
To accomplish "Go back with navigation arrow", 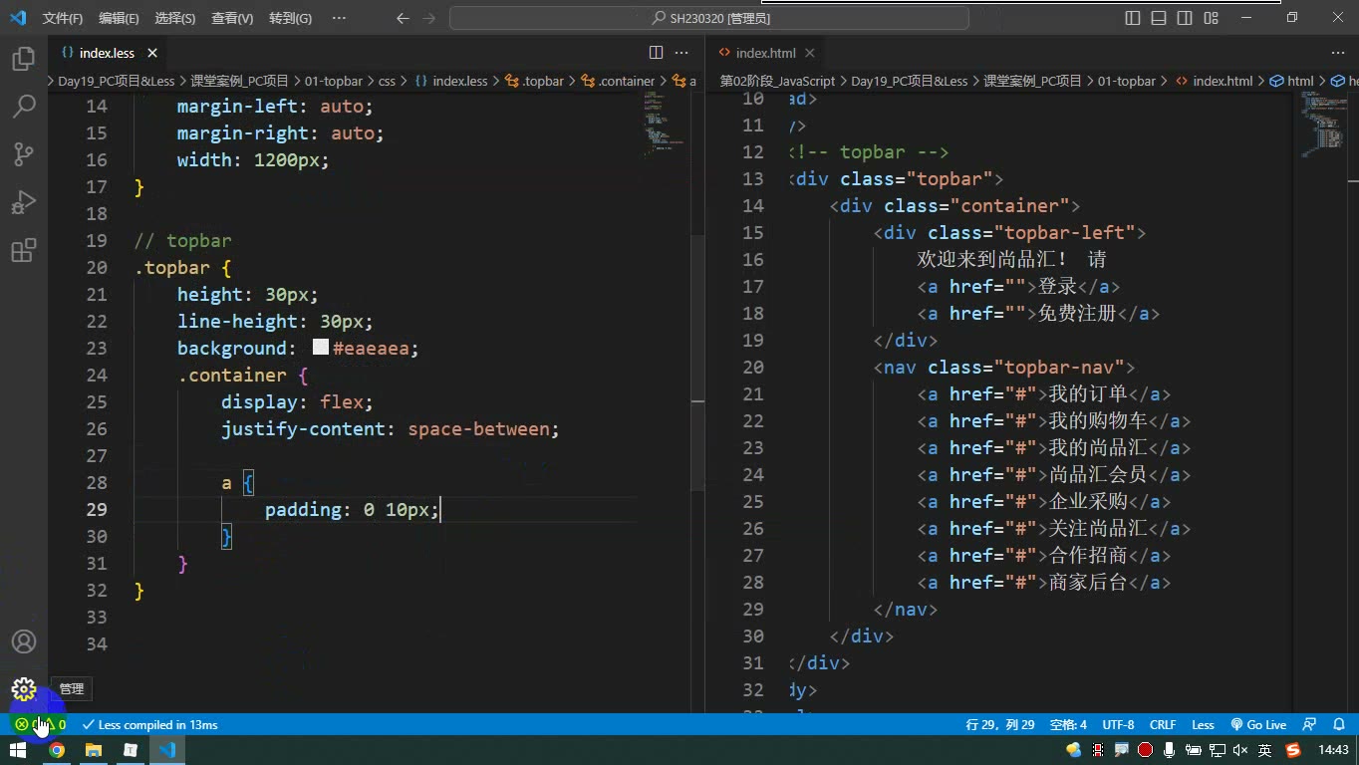I will click(403, 18).
